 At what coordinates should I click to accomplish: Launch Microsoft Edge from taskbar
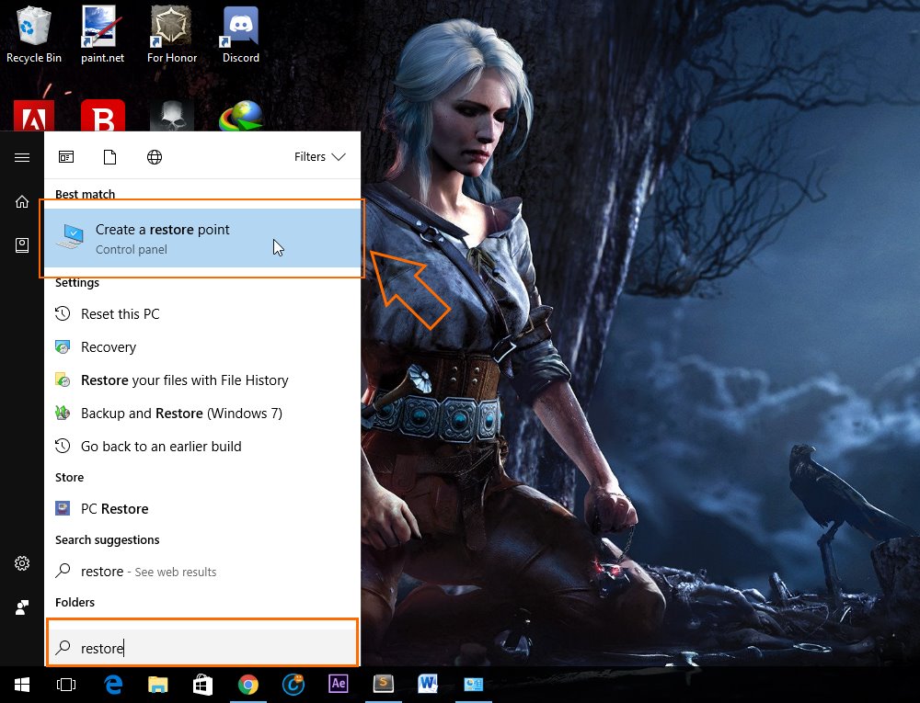(x=112, y=685)
